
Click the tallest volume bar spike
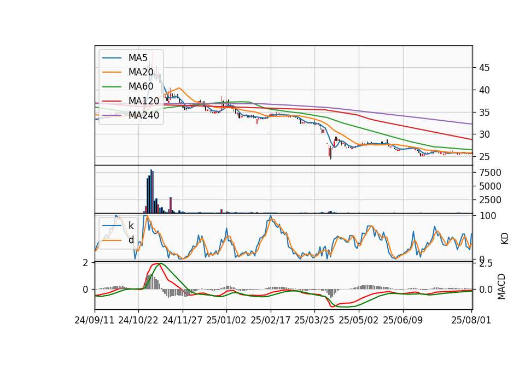click(x=151, y=191)
